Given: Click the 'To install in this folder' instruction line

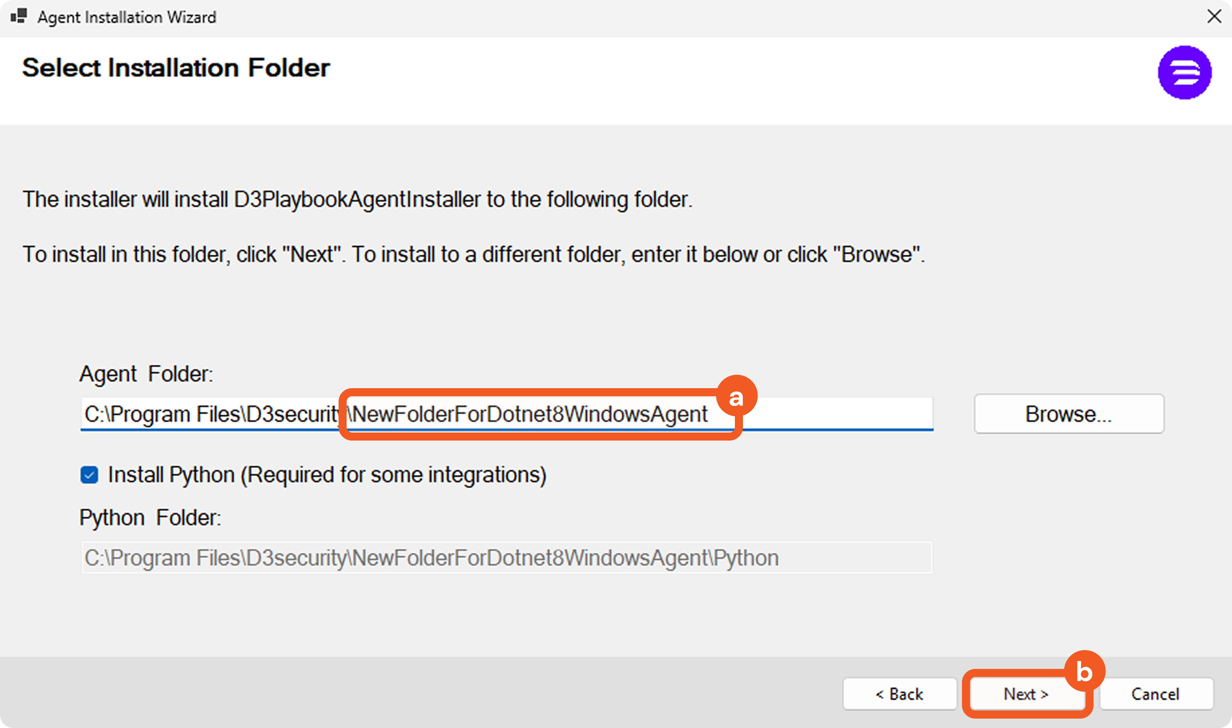Looking at the screenshot, I should [x=474, y=255].
